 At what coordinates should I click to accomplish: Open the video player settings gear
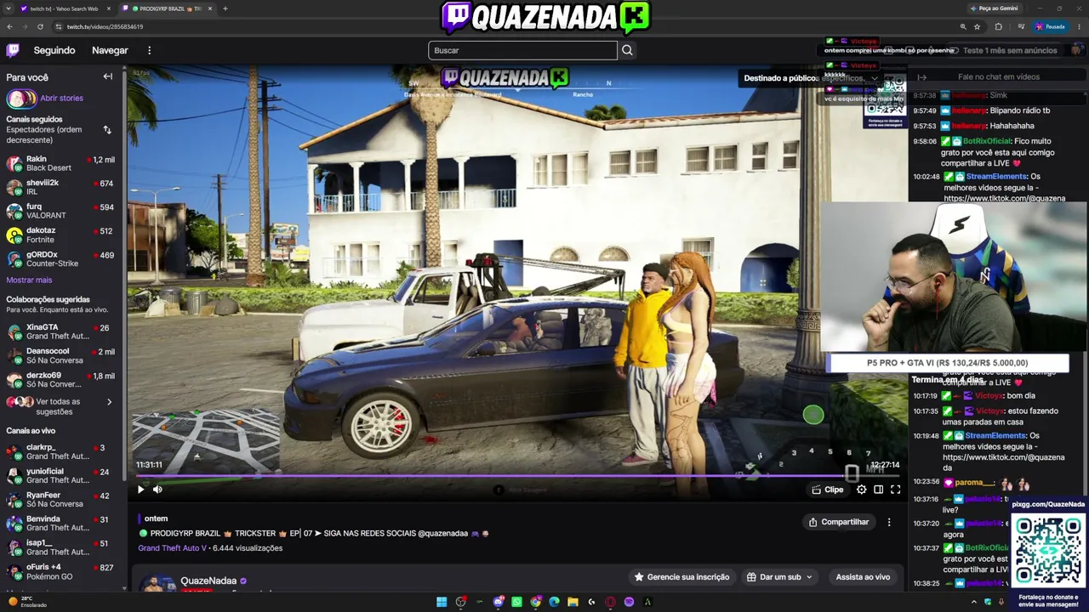pos(861,490)
